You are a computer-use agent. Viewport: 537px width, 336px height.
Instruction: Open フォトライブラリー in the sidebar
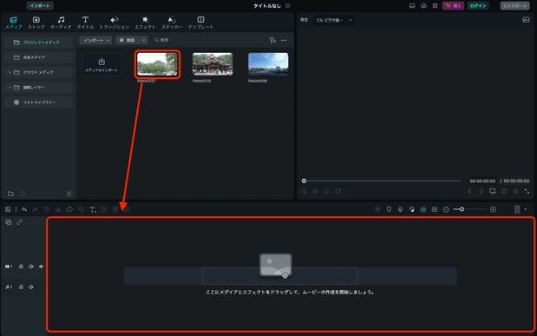pos(38,102)
